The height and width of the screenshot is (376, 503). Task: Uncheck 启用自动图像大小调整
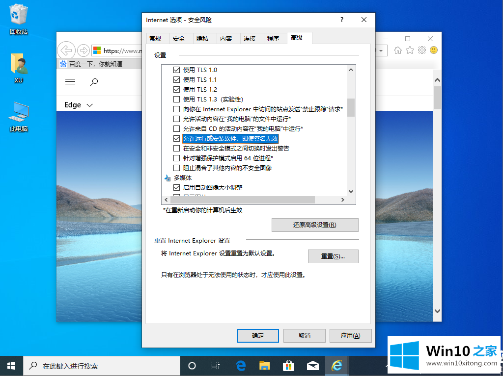176,187
